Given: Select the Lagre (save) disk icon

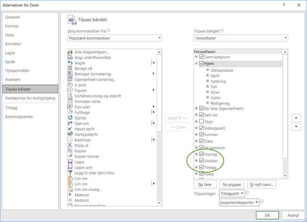Looking at the screenshot, I should click(x=70, y=162).
